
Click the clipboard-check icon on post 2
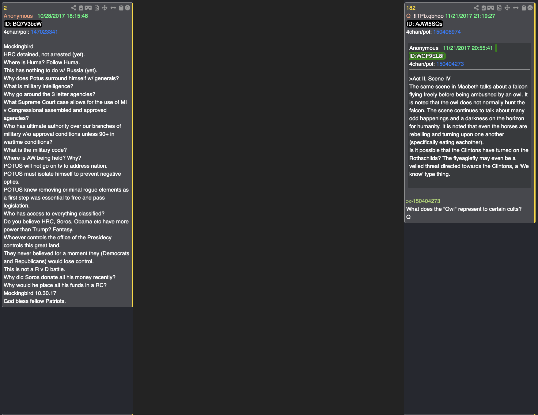pos(81,8)
